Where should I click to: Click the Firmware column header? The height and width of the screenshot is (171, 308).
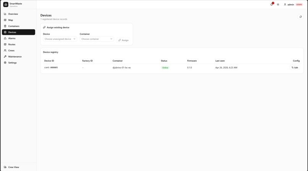pyautogui.click(x=192, y=61)
